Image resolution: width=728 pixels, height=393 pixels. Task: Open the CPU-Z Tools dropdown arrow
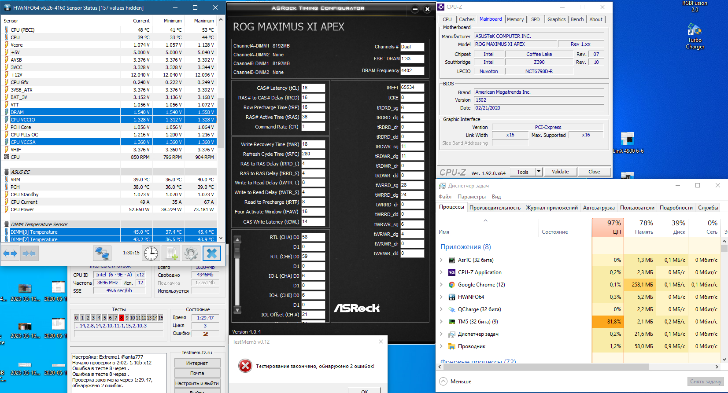539,172
